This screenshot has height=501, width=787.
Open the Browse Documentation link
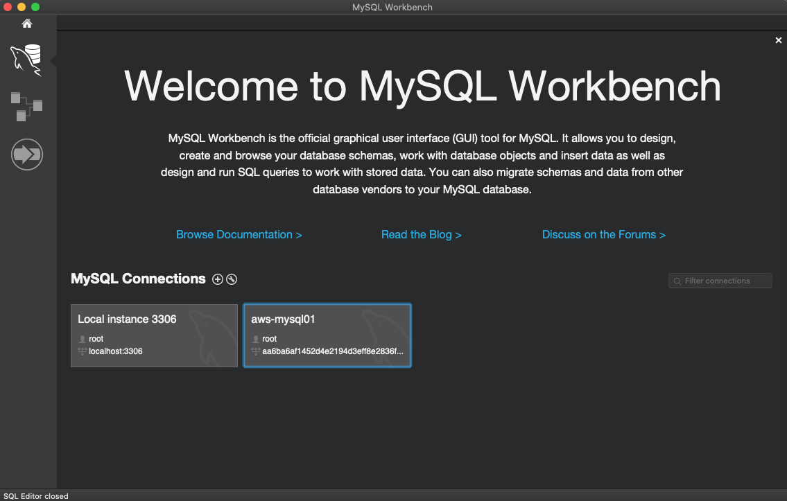[239, 235]
